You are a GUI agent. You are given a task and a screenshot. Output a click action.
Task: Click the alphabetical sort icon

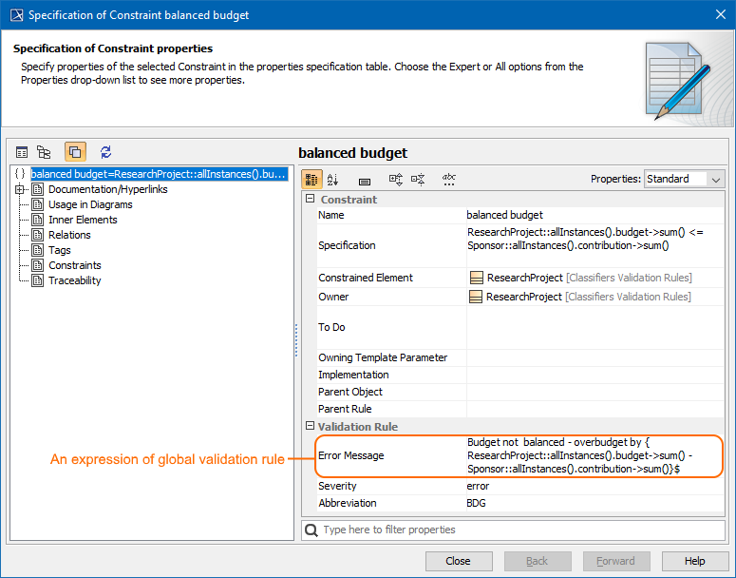(x=332, y=179)
